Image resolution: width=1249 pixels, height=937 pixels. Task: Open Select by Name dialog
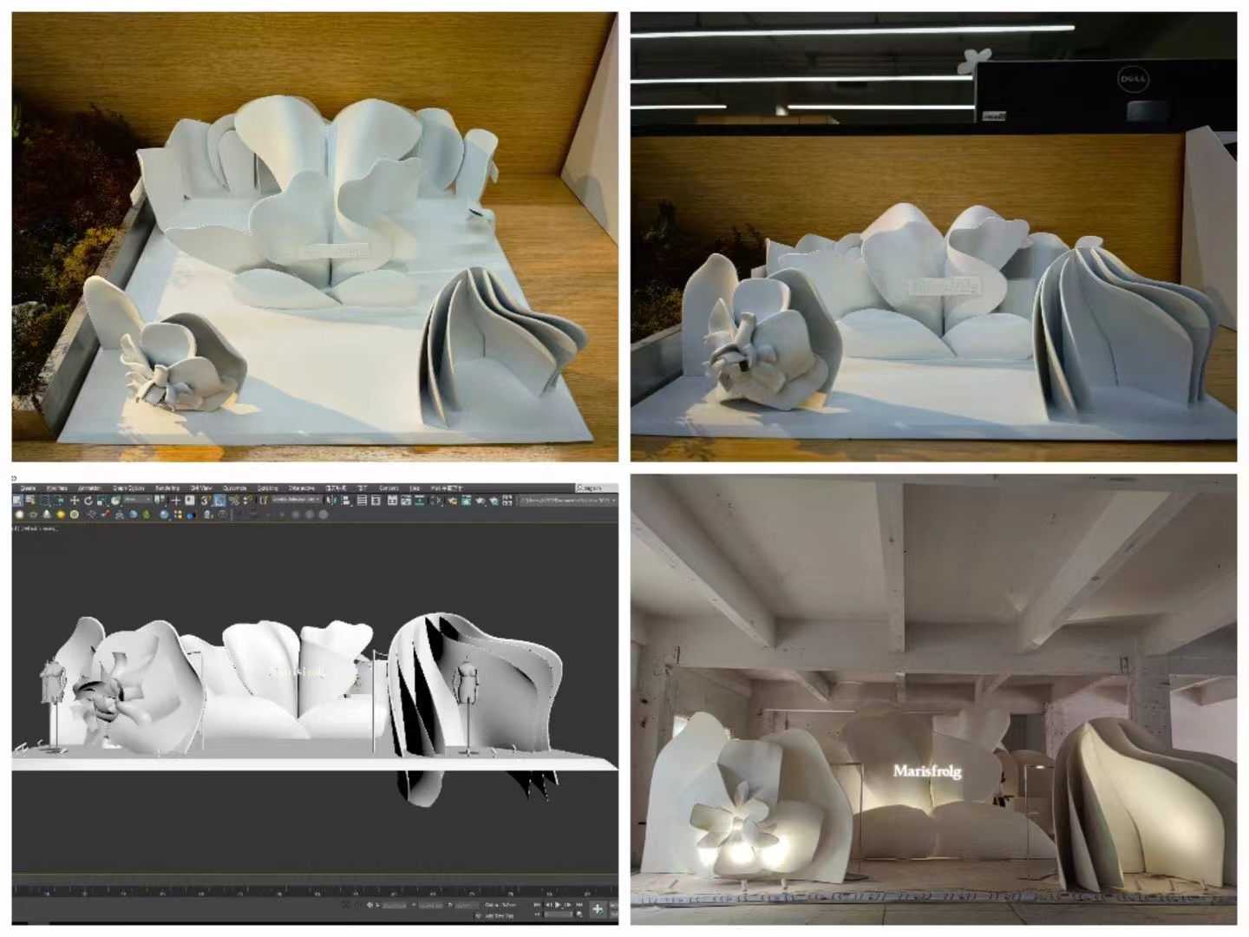point(30,501)
